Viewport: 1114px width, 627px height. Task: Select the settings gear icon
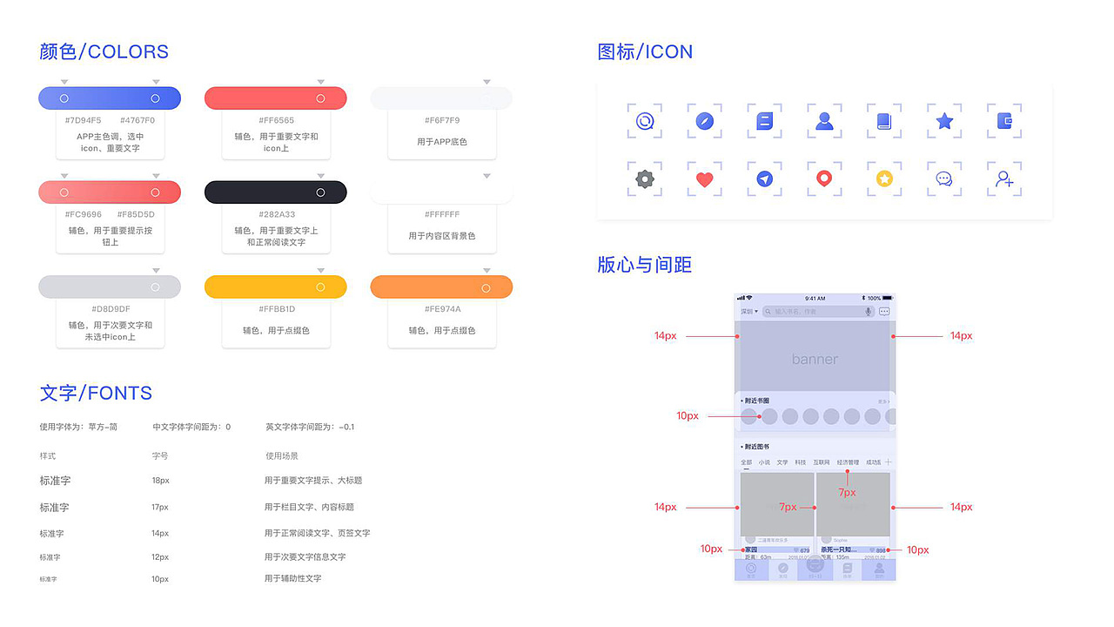645,179
